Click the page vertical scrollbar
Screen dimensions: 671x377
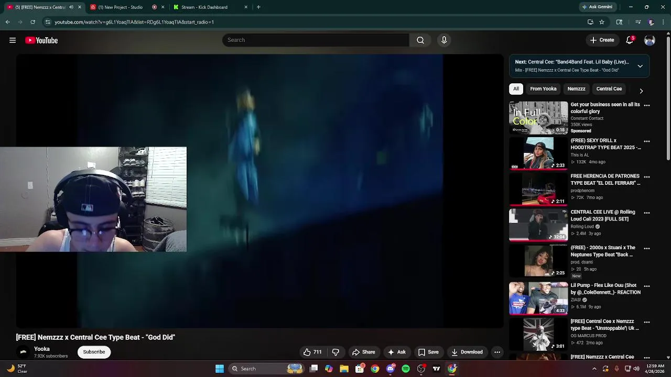(x=668, y=99)
